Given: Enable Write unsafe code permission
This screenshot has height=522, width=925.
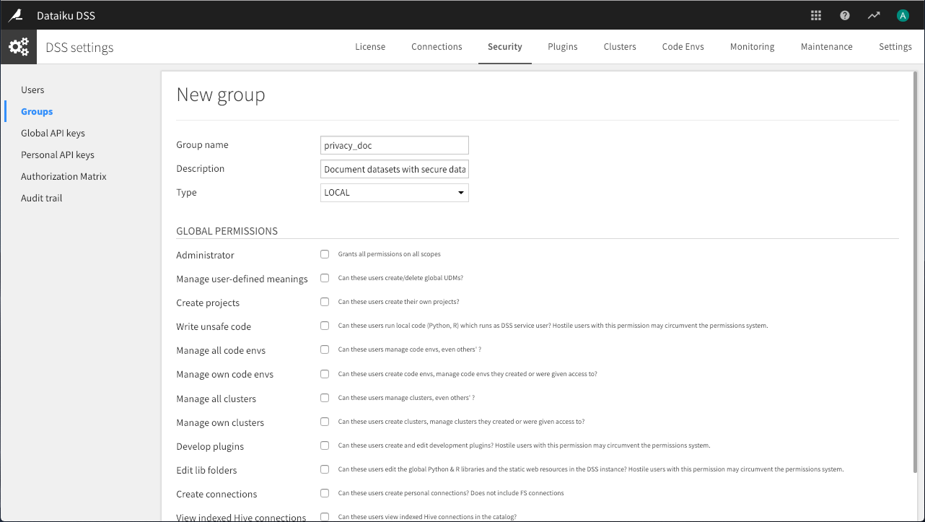Looking at the screenshot, I should click(324, 325).
